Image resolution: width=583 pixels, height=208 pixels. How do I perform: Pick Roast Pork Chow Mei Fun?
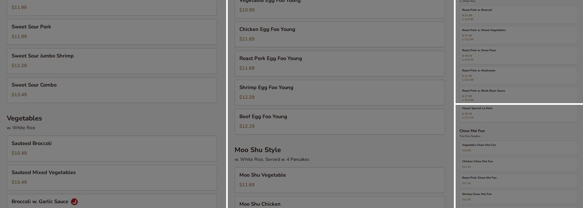click(518, 180)
